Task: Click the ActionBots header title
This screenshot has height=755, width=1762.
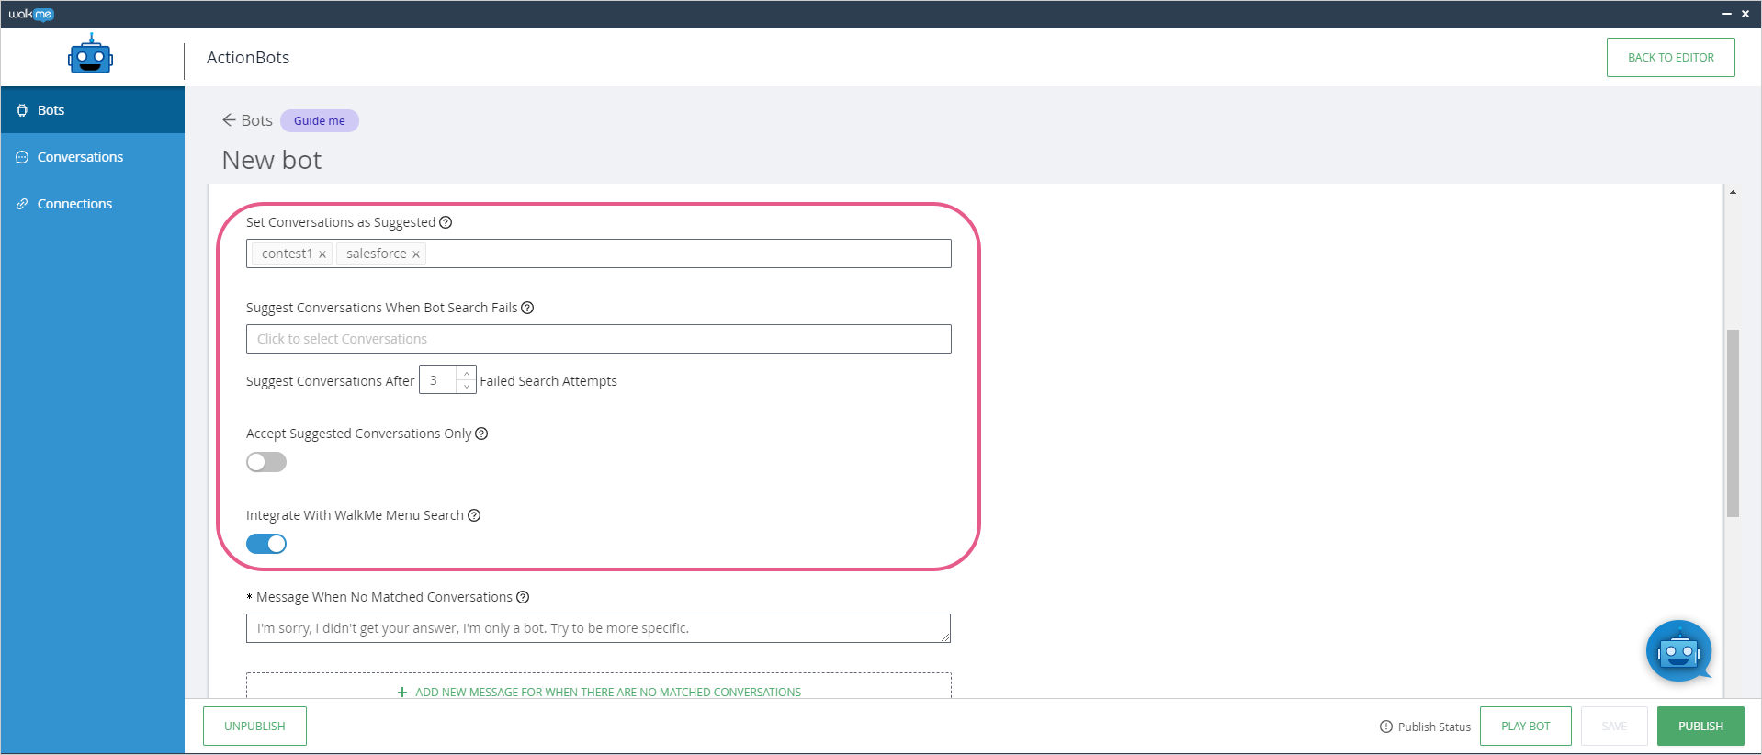Action: click(x=248, y=57)
